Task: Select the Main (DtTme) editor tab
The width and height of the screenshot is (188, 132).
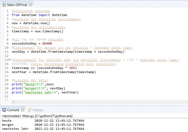Action: click(17, 5)
